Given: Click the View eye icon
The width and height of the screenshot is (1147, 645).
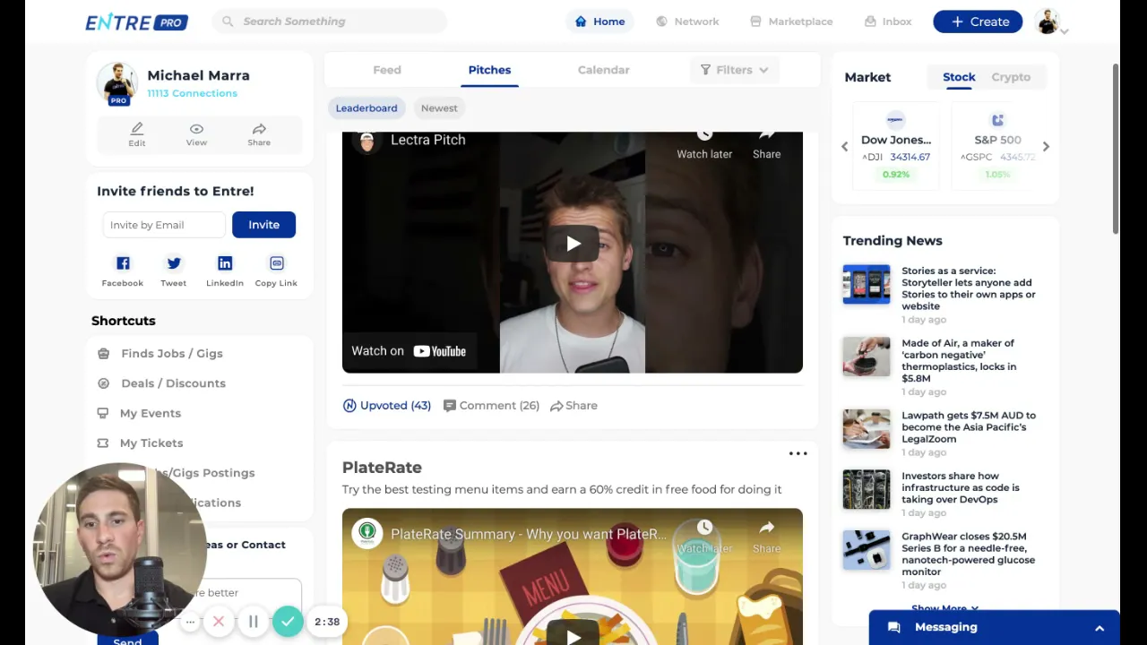Looking at the screenshot, I should (196, 129).
